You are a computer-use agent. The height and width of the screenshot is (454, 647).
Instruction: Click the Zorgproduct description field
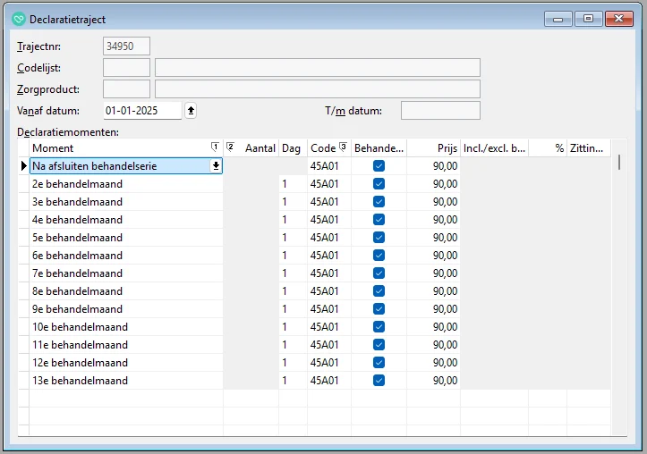pos(317,89)
